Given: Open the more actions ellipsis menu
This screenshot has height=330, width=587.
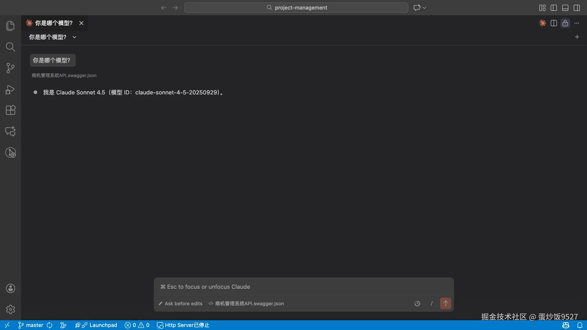Looking at the screenshot, I should point(577,23).
